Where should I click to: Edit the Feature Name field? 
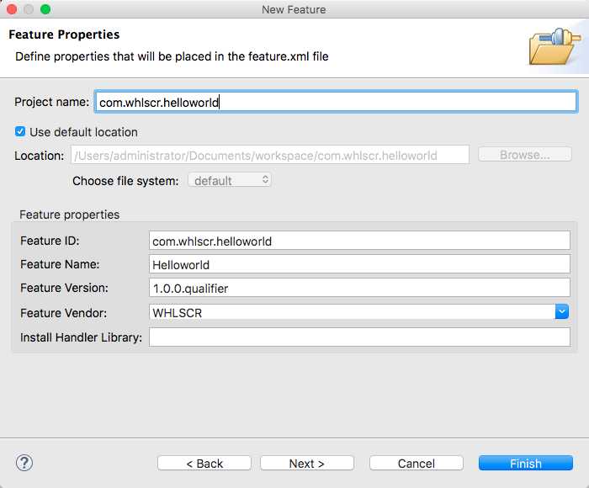pyautogui.click(x=359, y=264)
